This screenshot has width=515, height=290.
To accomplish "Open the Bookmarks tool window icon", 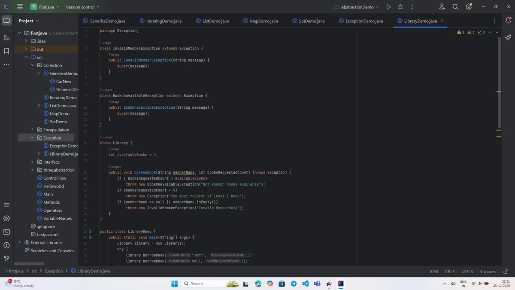I will (6, 51).
